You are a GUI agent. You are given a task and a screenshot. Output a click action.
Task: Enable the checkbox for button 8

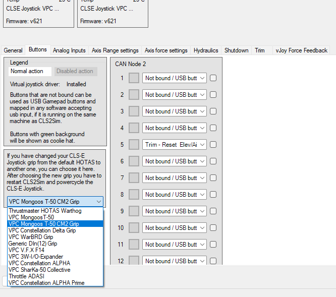(x=213, y=195)
